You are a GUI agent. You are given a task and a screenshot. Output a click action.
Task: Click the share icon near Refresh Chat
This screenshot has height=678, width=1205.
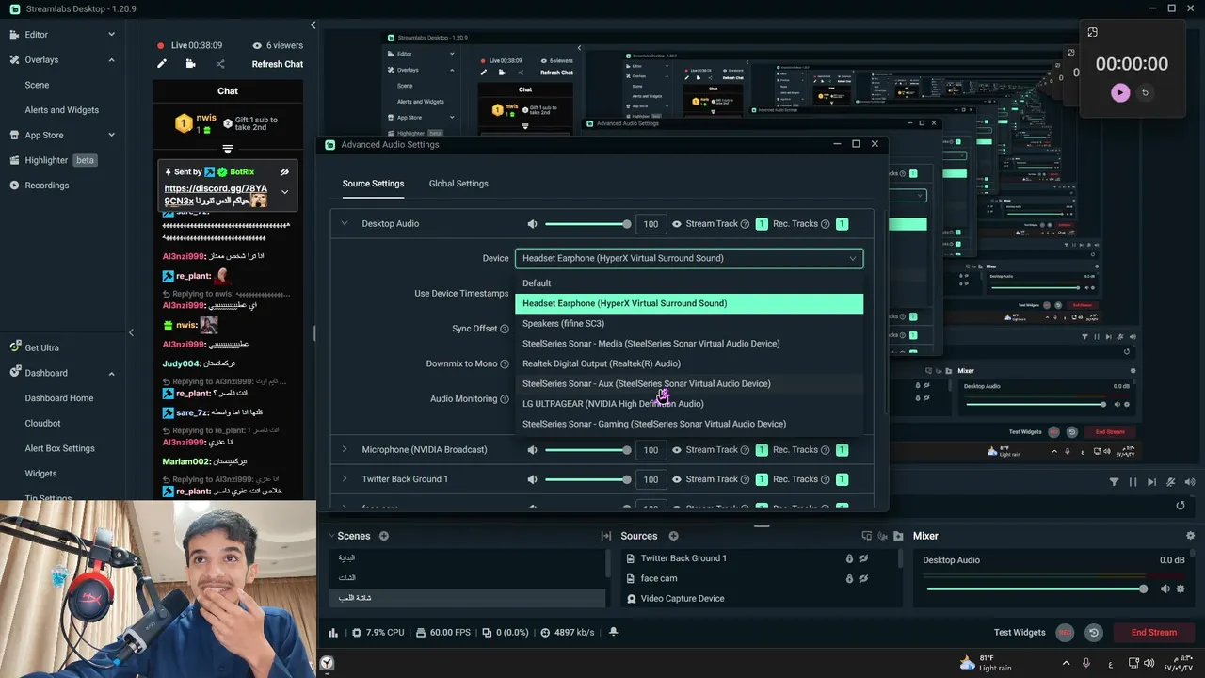(x=220, y=64)
